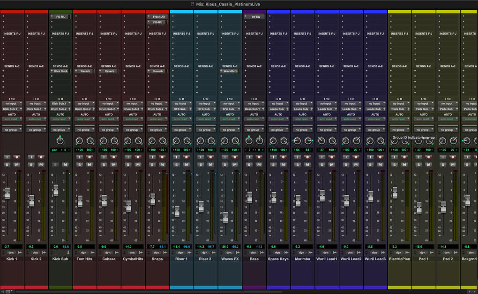The width and height of the screenshot is (478, 294).
Task: Click the left pan knob on Riser 1
Action: click(176, 141)
